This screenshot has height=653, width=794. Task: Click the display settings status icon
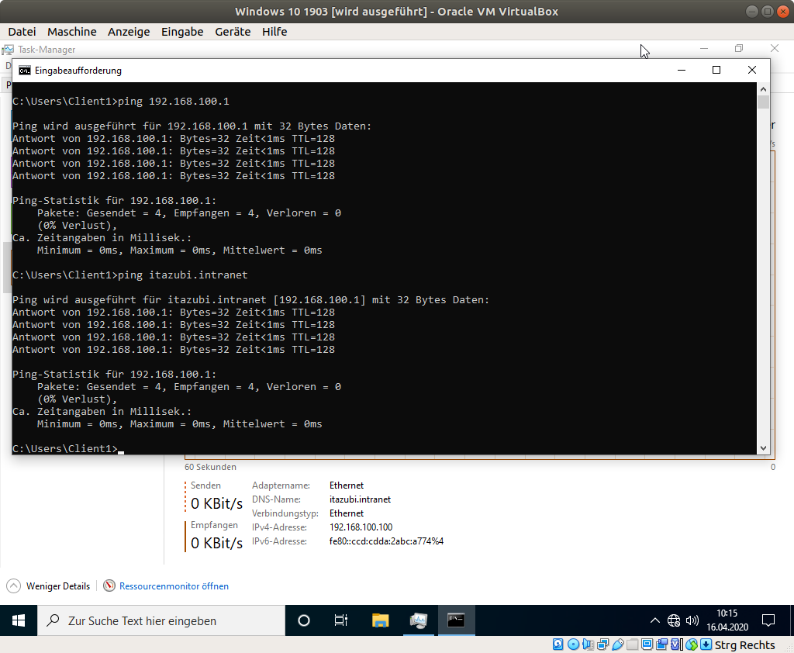click(647, 644)
